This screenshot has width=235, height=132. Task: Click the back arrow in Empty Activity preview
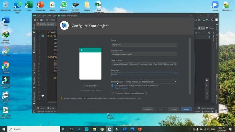[x=82, y=50]
